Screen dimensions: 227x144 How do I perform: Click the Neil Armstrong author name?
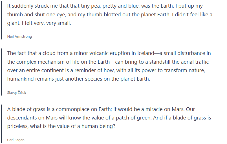tap(19, 36)
